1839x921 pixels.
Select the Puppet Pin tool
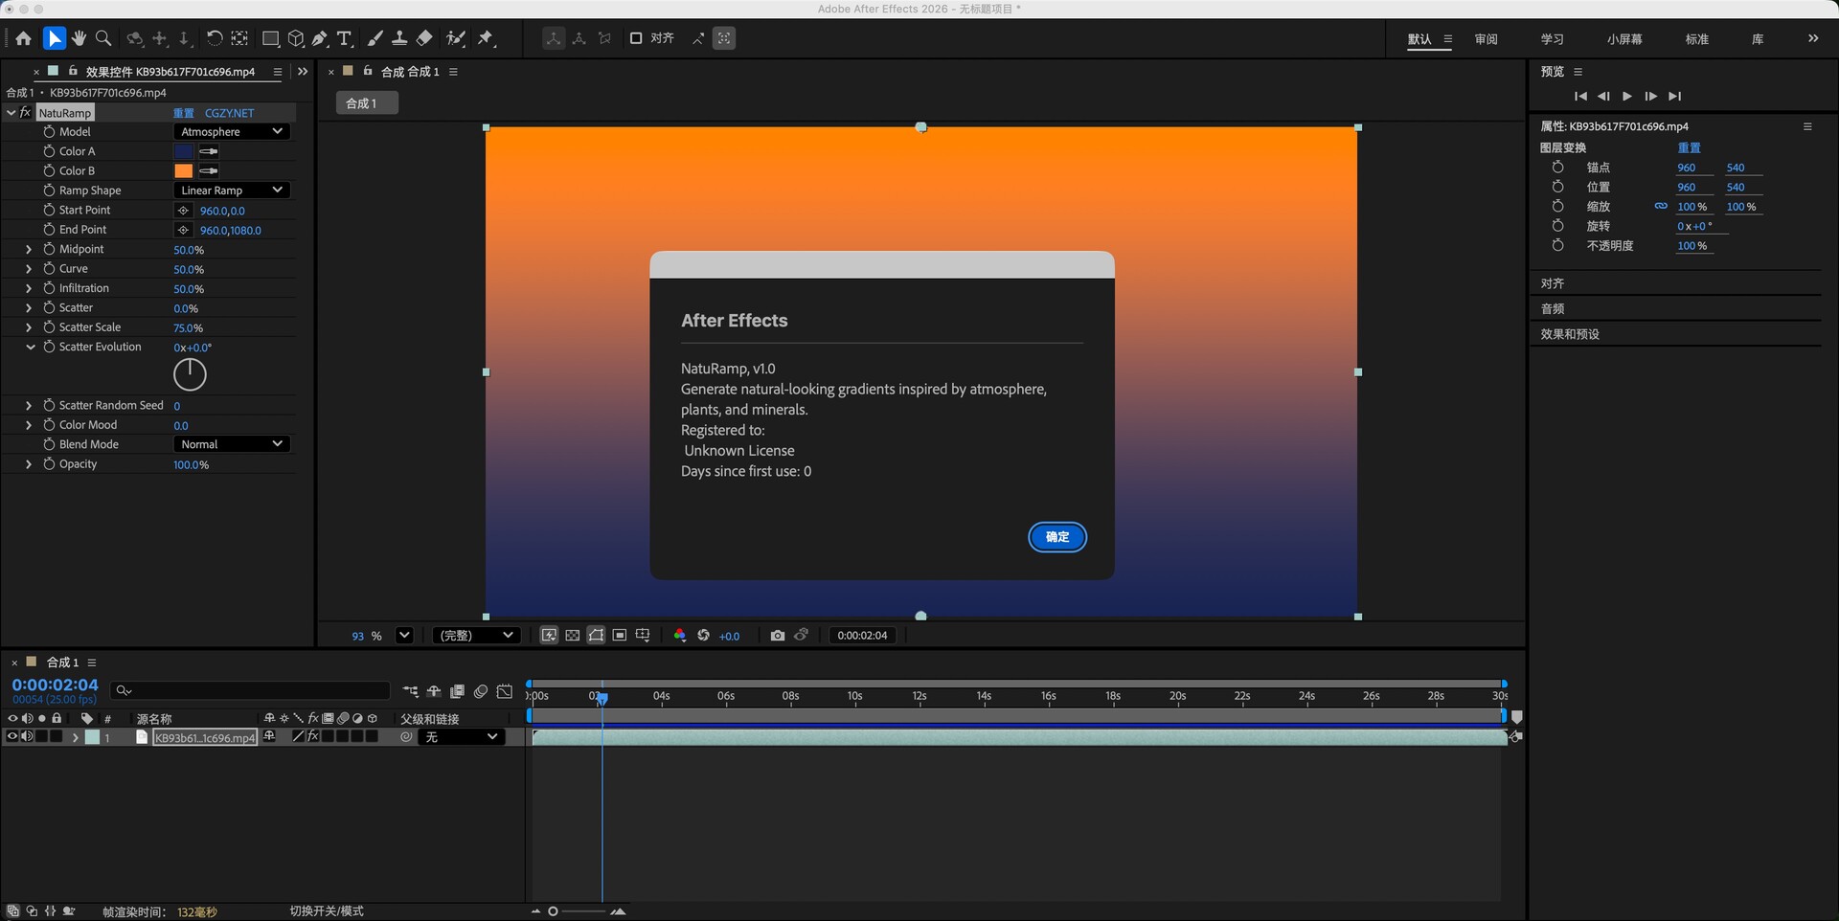pyautogui.click(x=487, y=38)
